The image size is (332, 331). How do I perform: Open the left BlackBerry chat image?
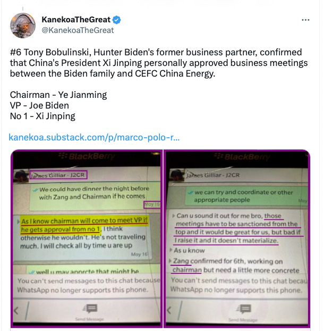(87, 238)
